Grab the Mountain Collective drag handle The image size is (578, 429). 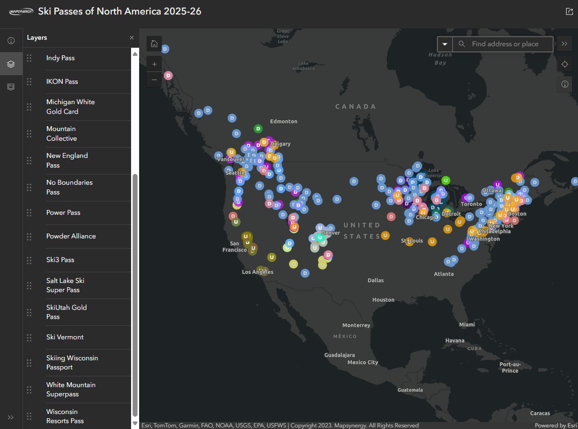[29, 134]
